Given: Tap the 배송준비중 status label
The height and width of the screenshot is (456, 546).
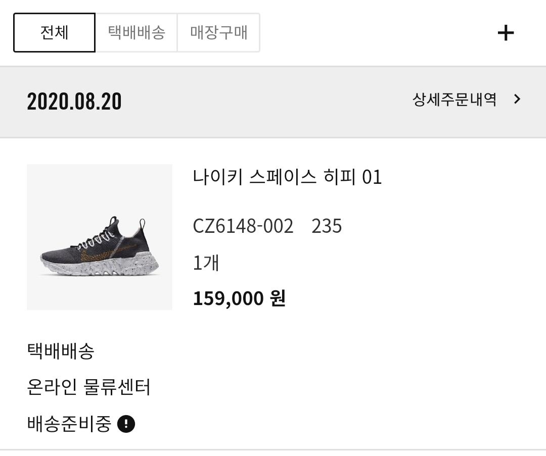Looking at the screenshot, I should [69, 424].
